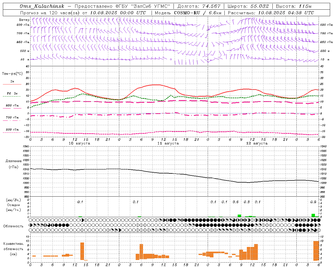Click the Облачность cloud cover label

coord(13,226)
